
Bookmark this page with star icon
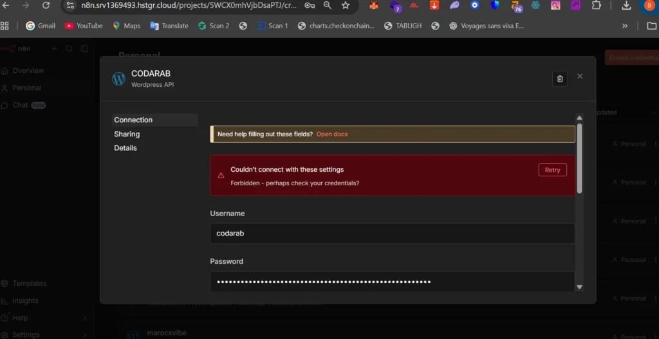(x=346, y=5)
